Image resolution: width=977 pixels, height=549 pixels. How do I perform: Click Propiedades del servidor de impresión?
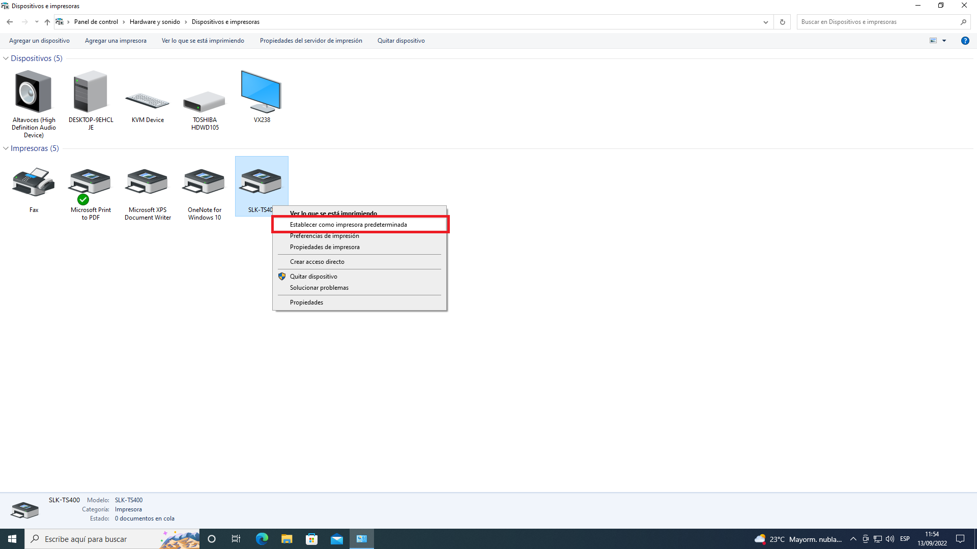(x=311, y=41)
